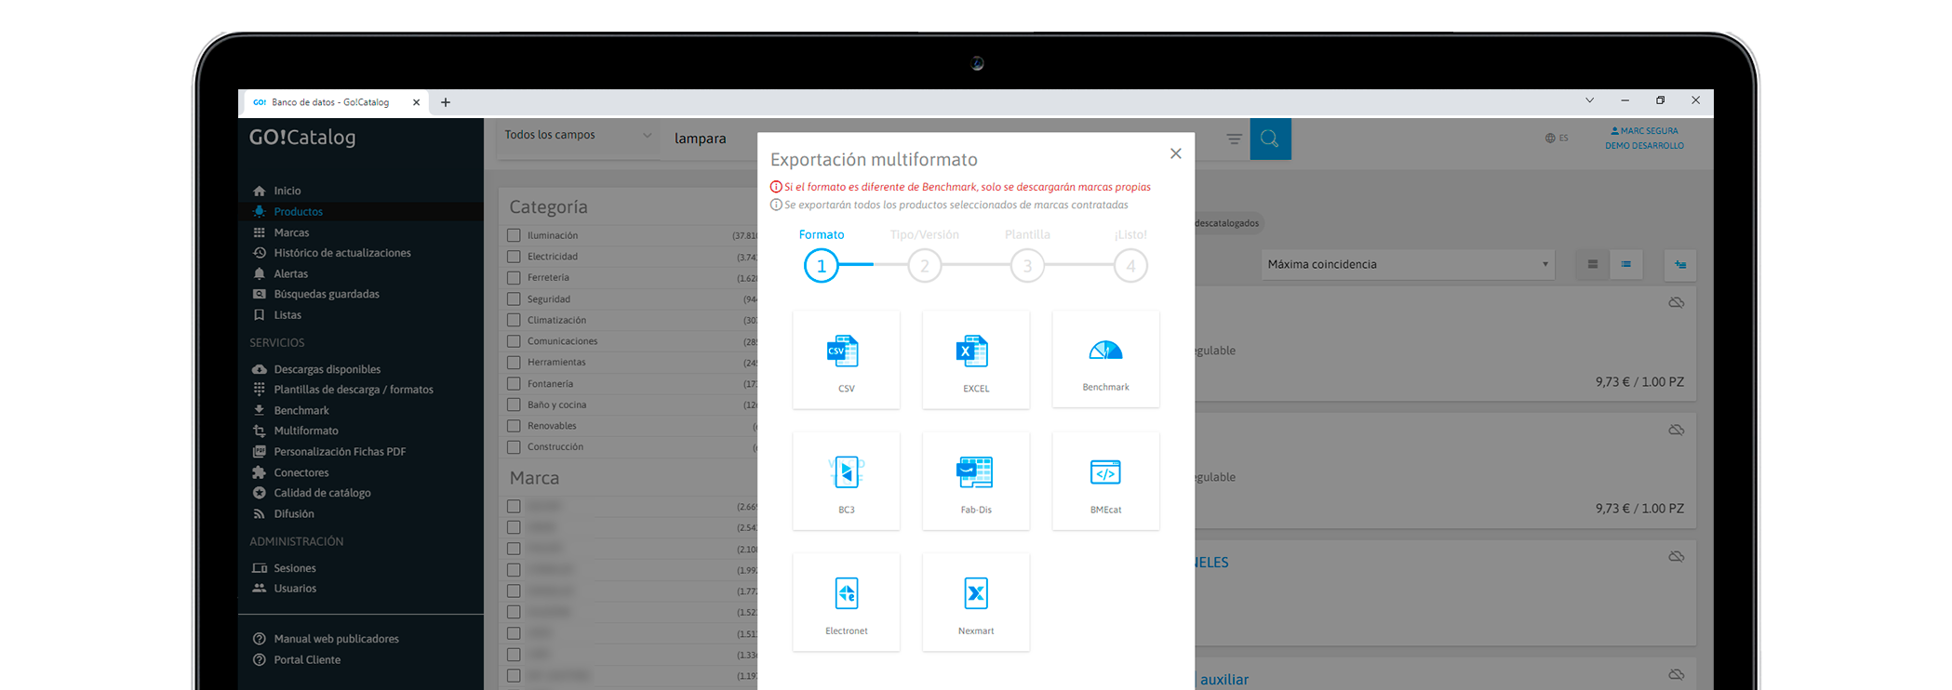Tick the Fontanería category checkbox

[514, 383]
